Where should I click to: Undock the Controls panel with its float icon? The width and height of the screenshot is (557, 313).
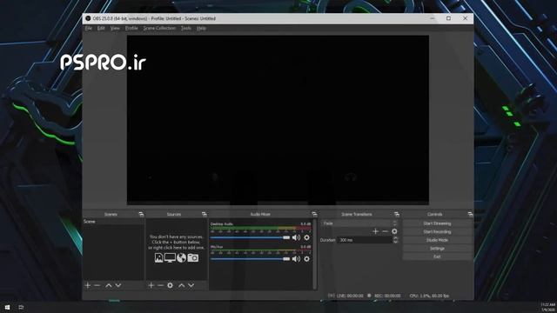(470, 214)
